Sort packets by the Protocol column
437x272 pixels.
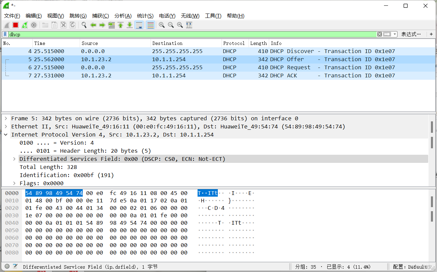235,43
